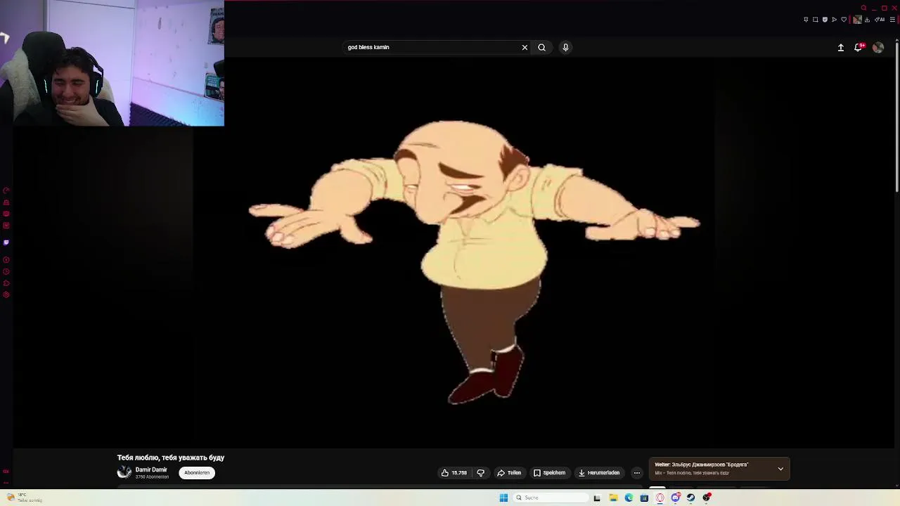
Task: Open the browser downloads tray icon
Action: (867, 20)
